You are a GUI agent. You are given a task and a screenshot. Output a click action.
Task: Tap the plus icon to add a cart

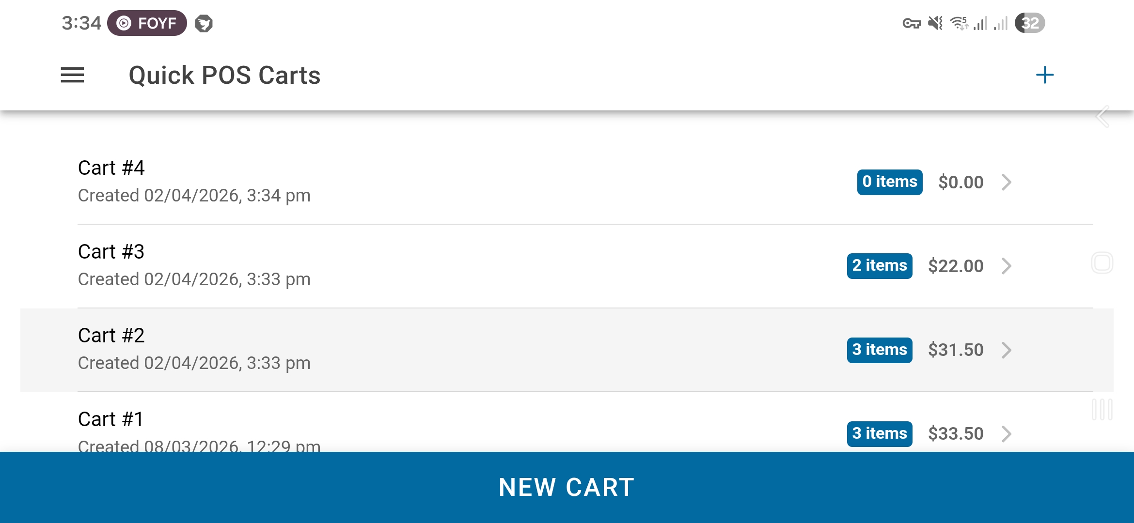[1044, 75]
